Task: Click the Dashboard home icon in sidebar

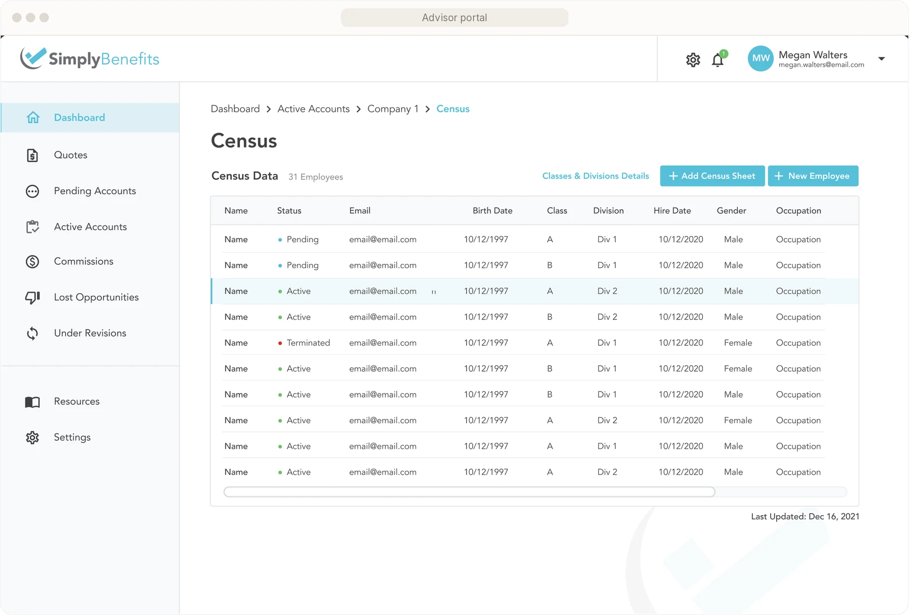Action: tap(33, 118)
